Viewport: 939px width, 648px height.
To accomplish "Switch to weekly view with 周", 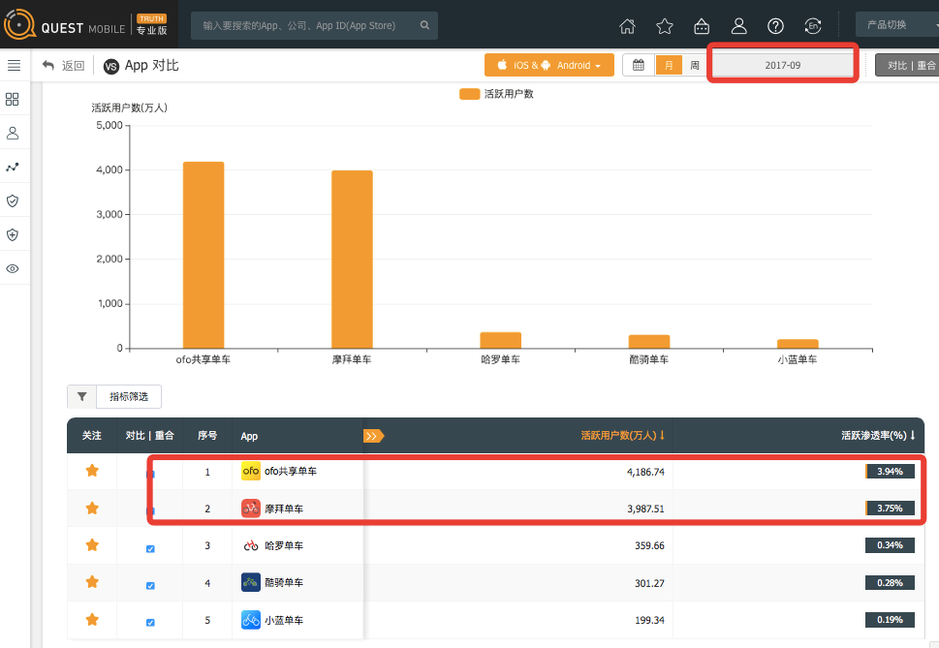I will [694, 65].
